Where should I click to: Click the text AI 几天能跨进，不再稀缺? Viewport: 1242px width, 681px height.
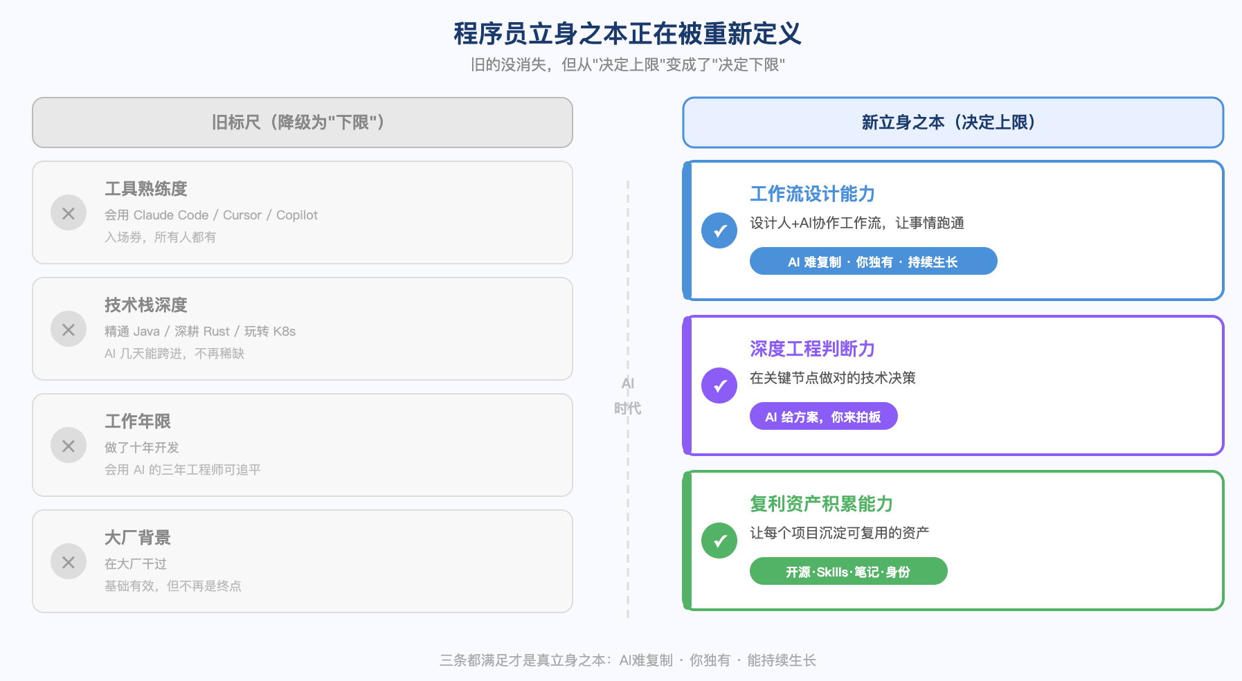tap(174, 354)
